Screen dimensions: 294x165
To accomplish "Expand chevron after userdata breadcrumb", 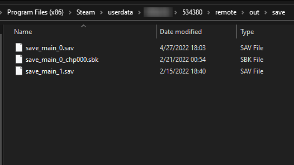I will click(x=139, y=13).
